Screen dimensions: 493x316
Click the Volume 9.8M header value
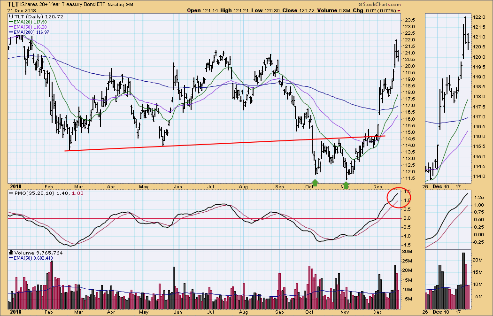[x=333, y=10]
